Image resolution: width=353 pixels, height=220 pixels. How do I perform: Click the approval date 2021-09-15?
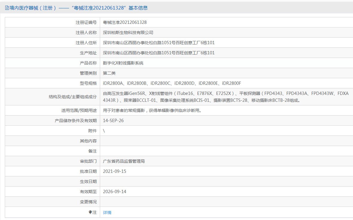(x=114, y=171)
